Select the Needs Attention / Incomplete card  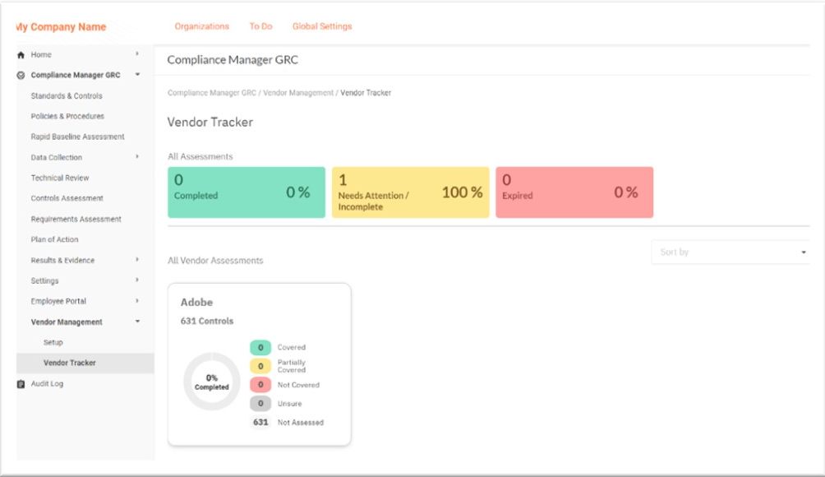pos(409,190)
